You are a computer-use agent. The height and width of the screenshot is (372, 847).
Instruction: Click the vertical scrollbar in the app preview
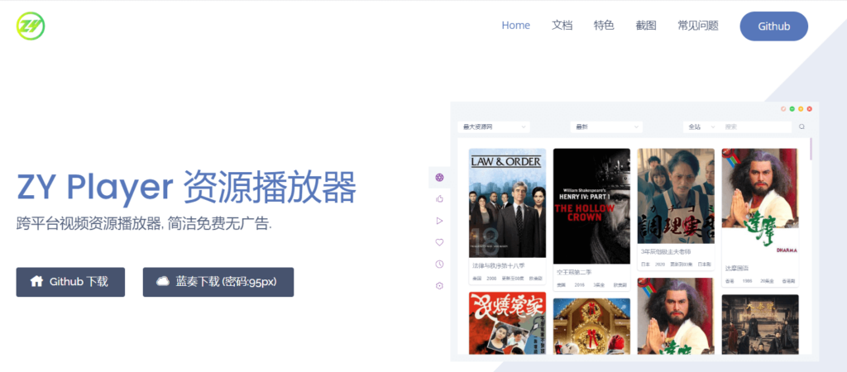pyautogui.click(x=811, y=150)
